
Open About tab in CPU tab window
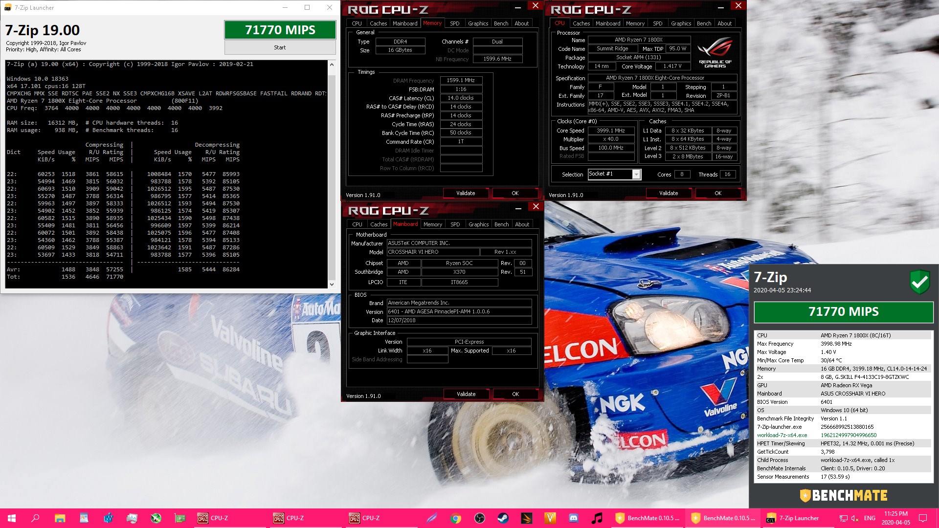724,23
